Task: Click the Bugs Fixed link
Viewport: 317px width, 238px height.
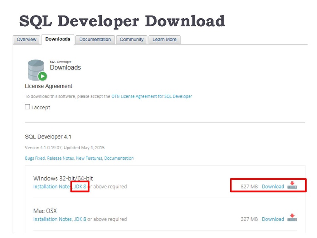Action: click(35, 158)
